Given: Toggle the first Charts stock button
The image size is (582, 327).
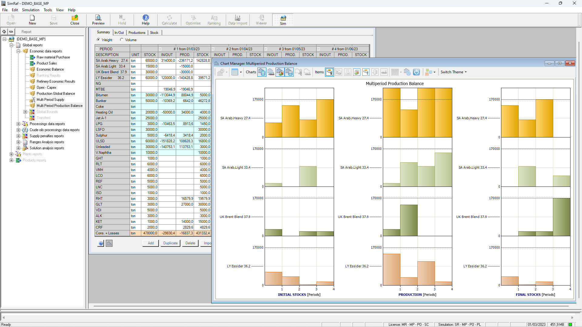Looking at the screenshot, I should [x=262, y=72].
